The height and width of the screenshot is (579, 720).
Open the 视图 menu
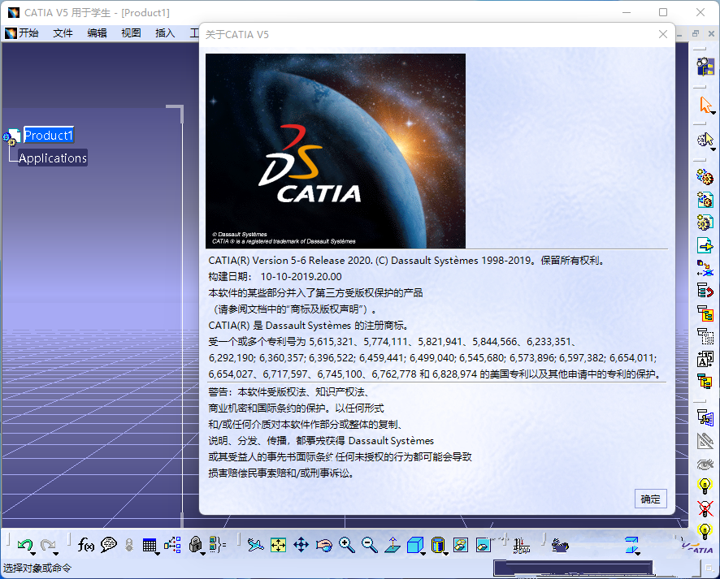(131, 33)
